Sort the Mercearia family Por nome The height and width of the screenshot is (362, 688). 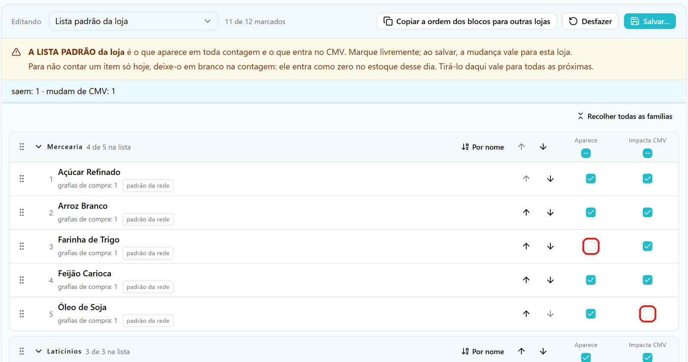click(x=482, y=147)
